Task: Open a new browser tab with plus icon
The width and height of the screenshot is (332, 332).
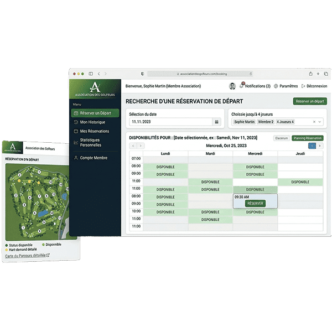Action: 318,73
